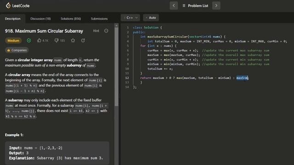Open the C++ language dropdown
Viewport: 294px width, 165px height.
point(130,18)
